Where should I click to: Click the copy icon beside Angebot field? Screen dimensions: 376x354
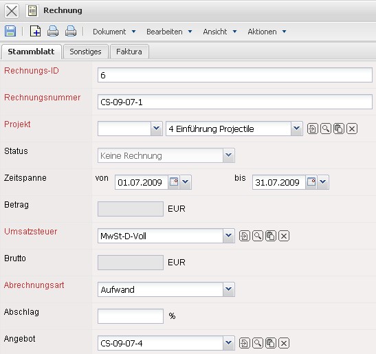(271, 343)
